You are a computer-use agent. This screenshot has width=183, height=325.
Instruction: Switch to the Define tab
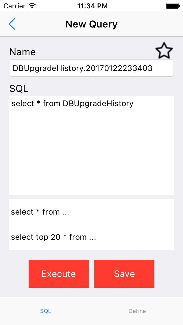[x=137, y=311]
